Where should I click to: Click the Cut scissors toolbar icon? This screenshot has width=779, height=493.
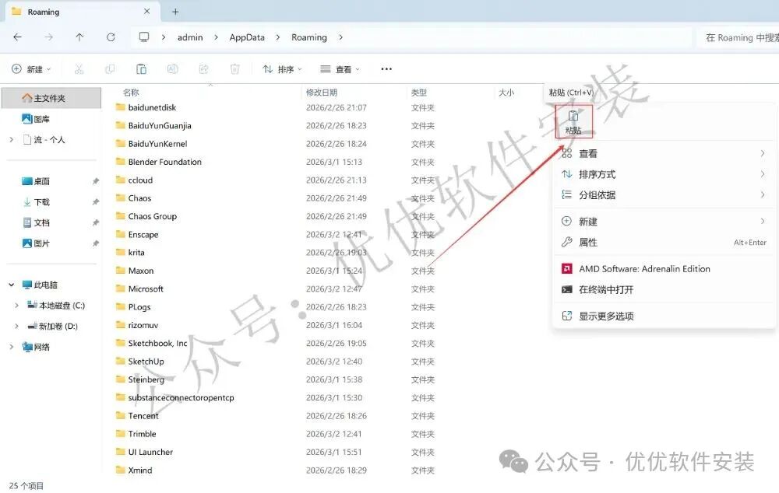tap(79, 69)
